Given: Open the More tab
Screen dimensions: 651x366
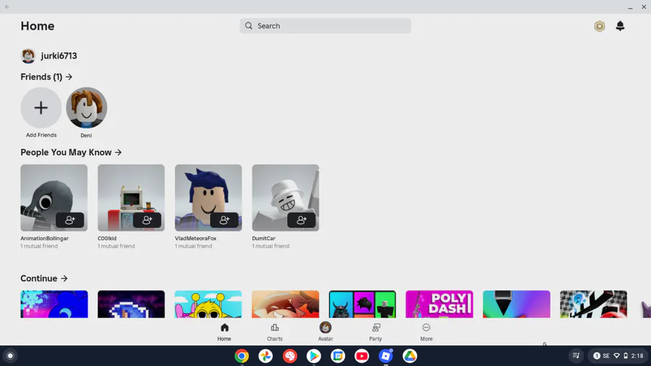Looking at the screenshot, I should point(426,332).
